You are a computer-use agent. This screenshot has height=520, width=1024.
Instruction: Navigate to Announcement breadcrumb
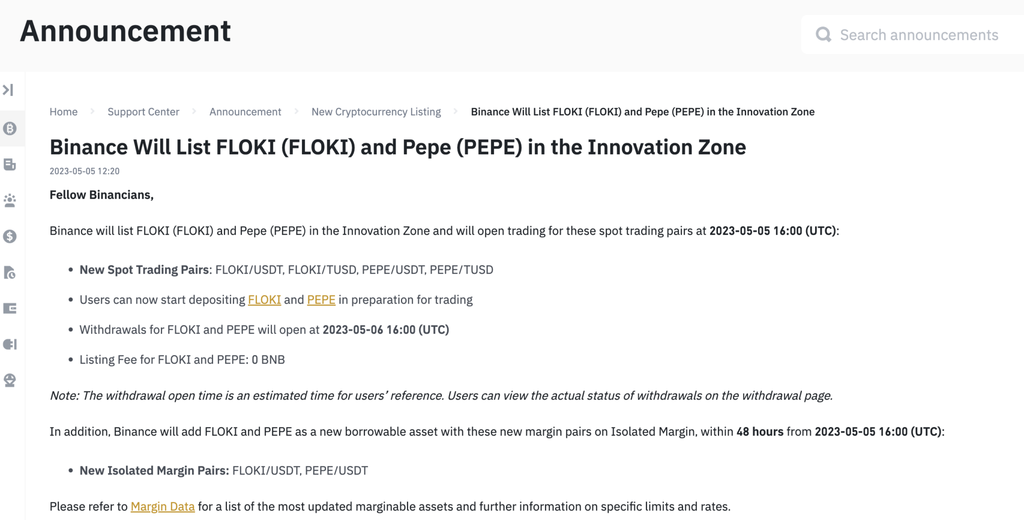click(x=245, y=112)
